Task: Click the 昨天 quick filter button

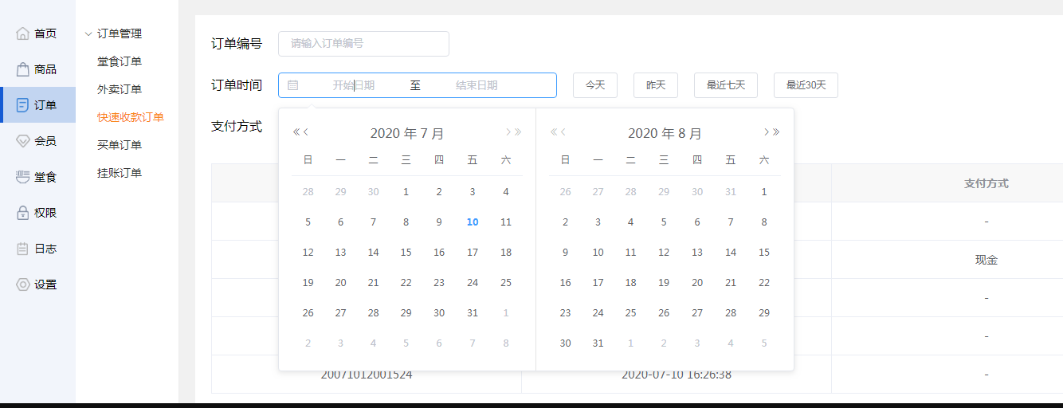Action: 656,85
